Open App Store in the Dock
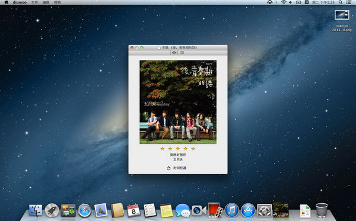This screenshot has width=356, height=221. click(248, 210)
